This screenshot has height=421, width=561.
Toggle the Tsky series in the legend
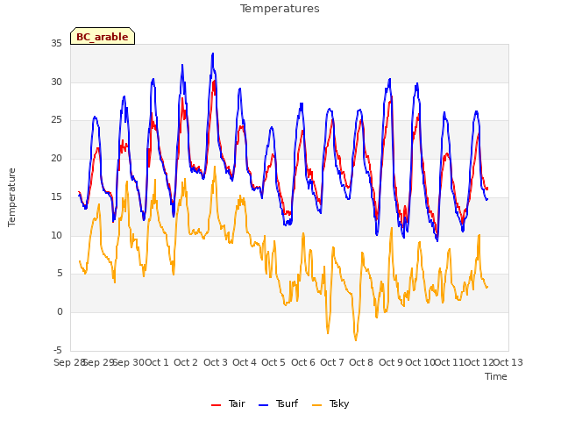[x=330, y=403]
